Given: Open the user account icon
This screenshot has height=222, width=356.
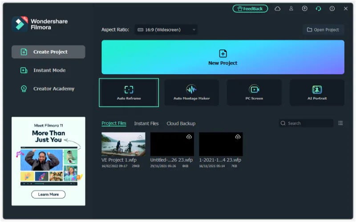Looking at the screenshot, I should click(291, 8).
